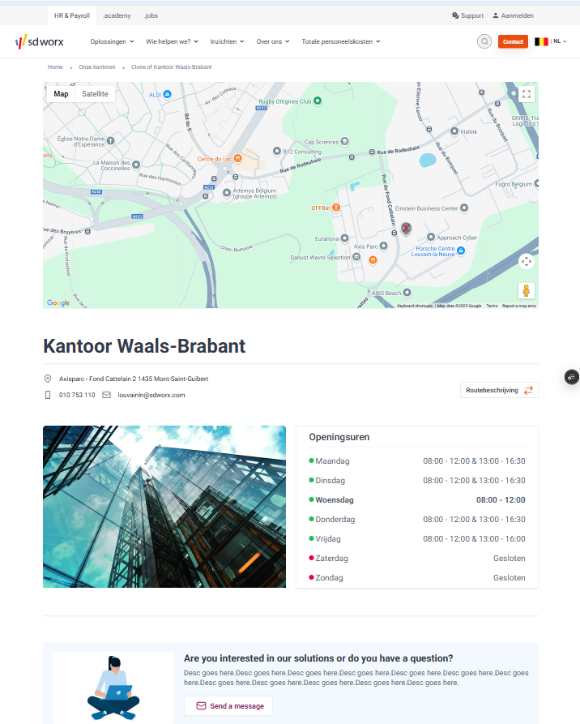Click the Send a message button

tap(228, 706)
